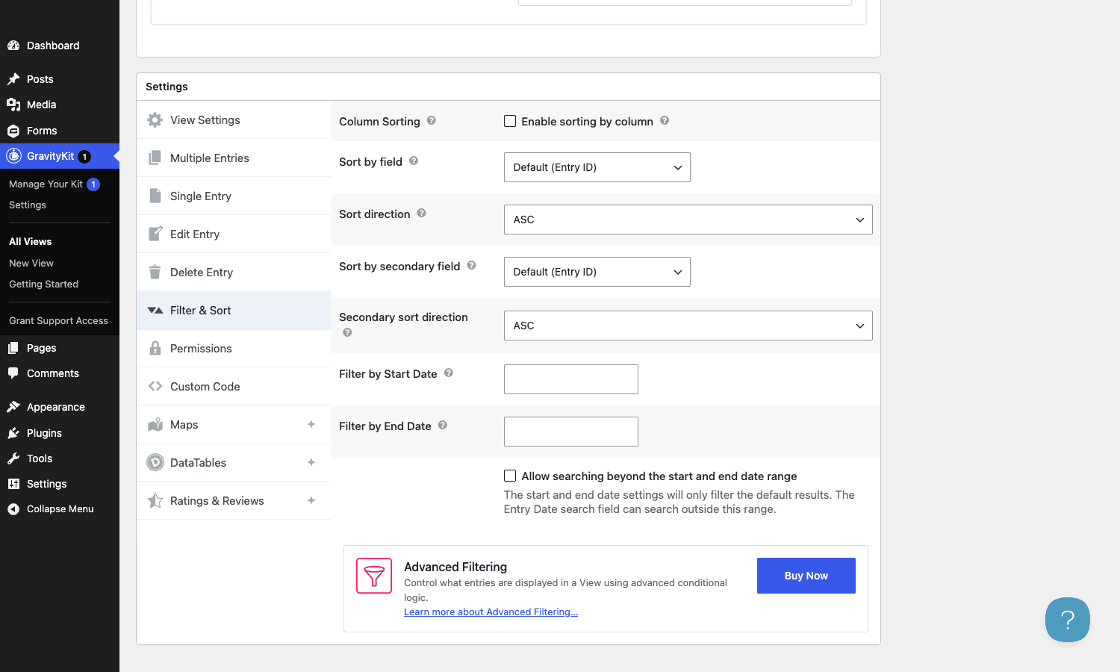1120x672 pixels.
Task: Click the Forms icon in sidebar
Action: click(13, 131)
